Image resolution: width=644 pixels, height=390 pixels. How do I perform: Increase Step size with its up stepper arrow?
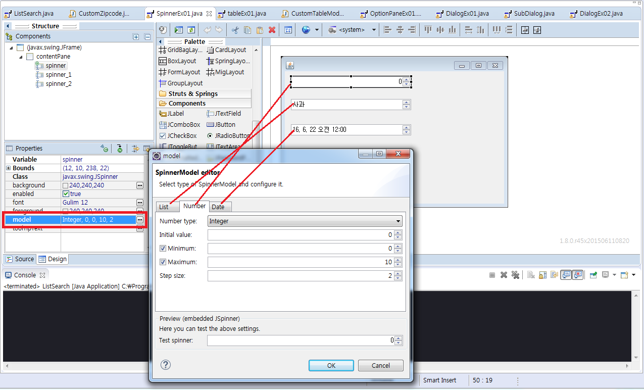(x=399, y=273)
